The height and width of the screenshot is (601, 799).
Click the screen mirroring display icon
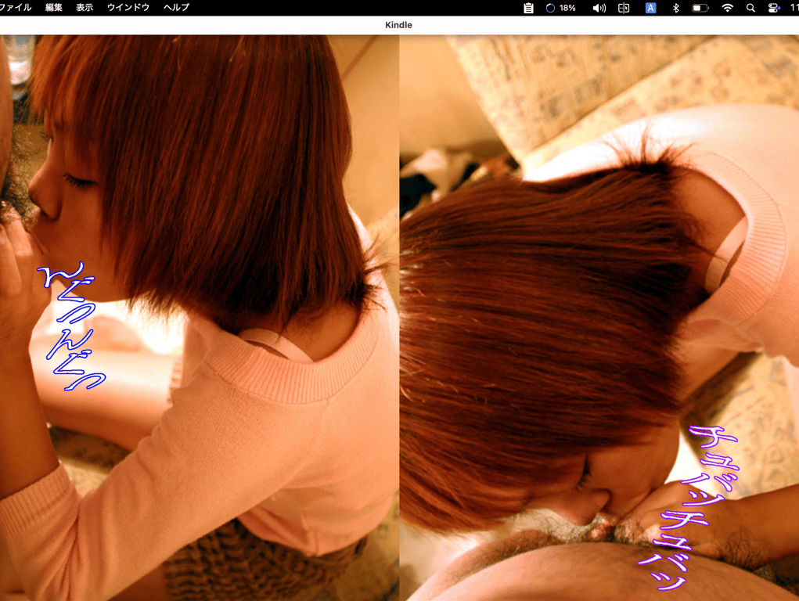[x=624, y=8]
